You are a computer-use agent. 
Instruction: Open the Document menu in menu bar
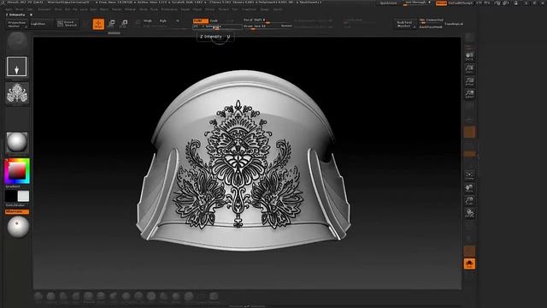[x=44, y=9]
